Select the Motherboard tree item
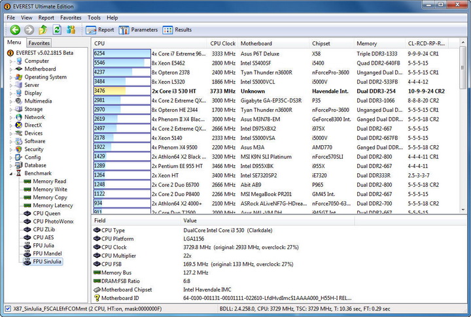471x317 pixels. coord(40,69)
